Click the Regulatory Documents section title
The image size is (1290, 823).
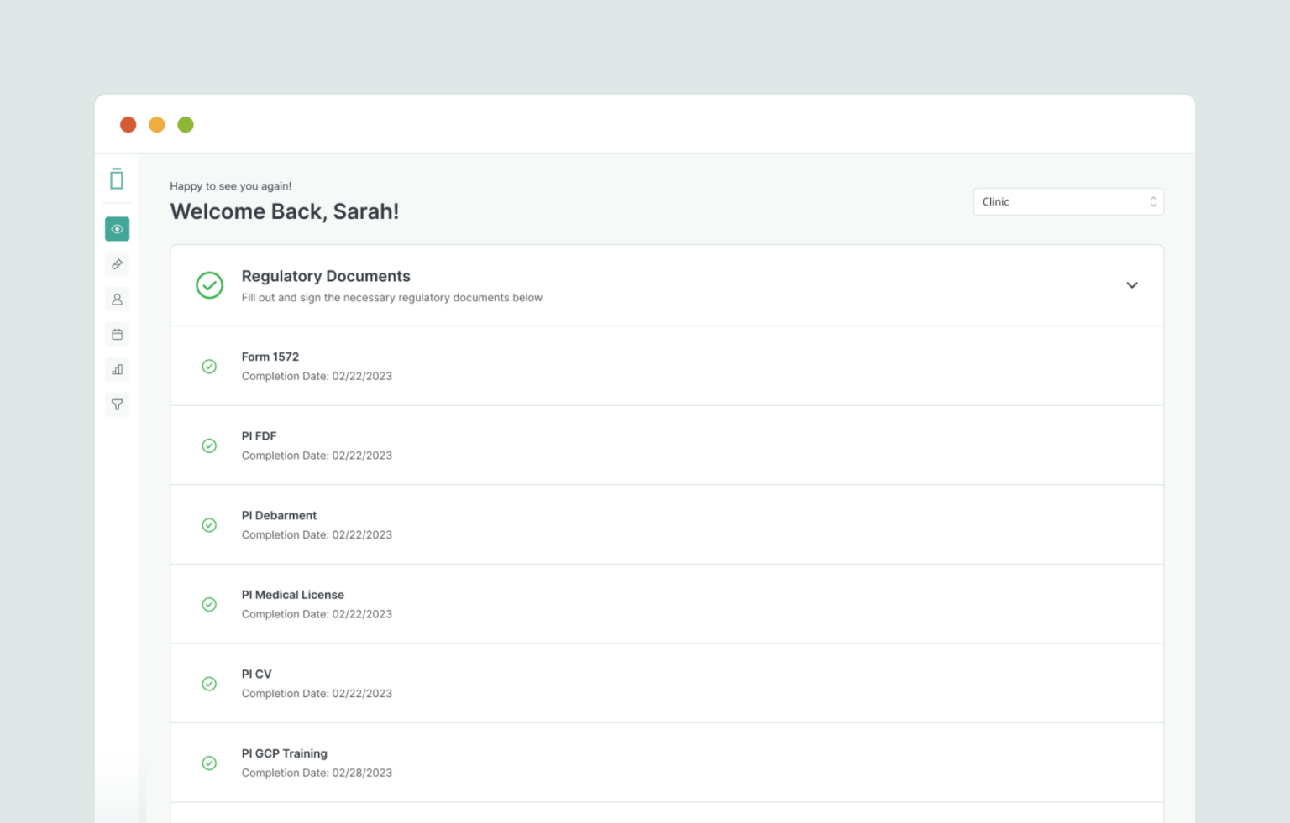pyautogui.click(x=326, y=276)
